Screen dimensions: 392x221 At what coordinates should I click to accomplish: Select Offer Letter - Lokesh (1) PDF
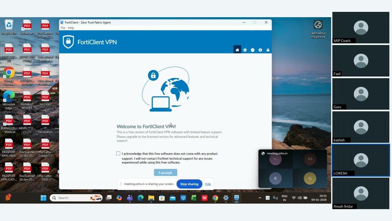(45, 148)
